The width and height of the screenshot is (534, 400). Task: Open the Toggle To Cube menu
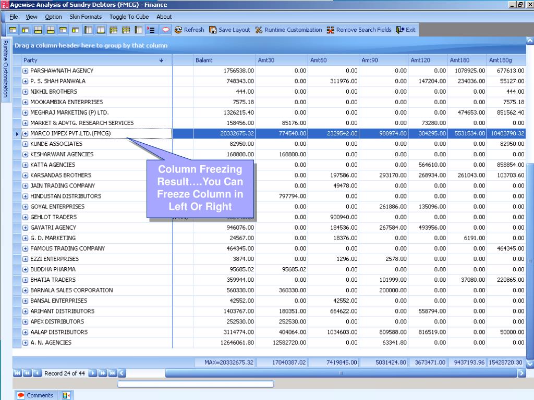129,17
